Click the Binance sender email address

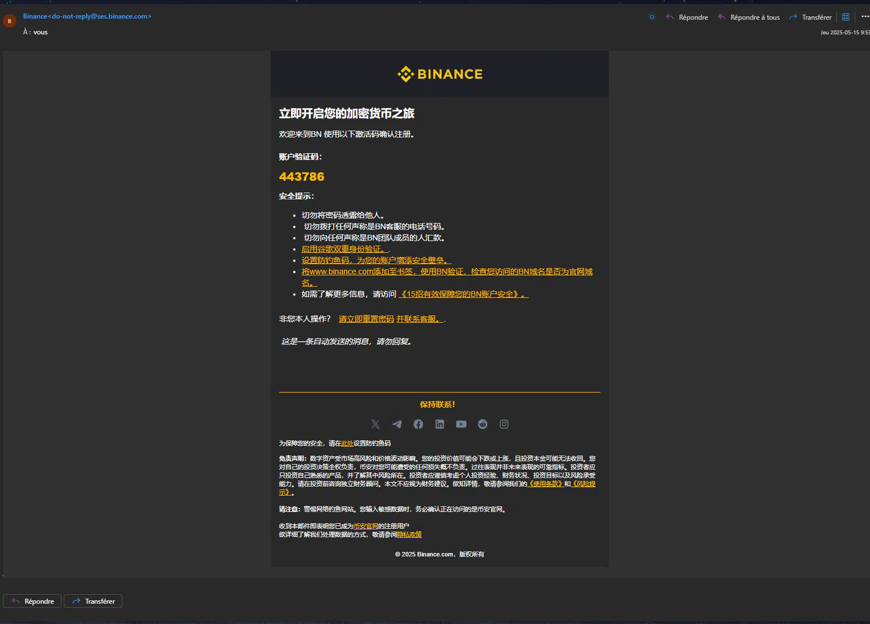point(87,16)
